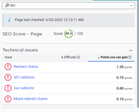
Task: Click the warning icon beside Mixed redirect chains
Action: (8, 99)
